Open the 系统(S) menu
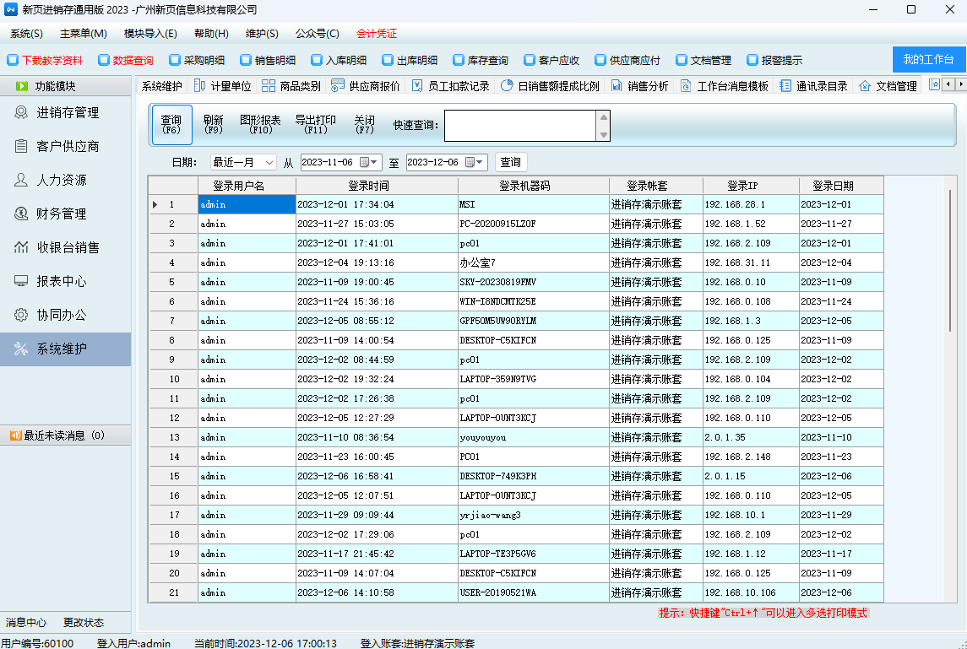The image size is (967, 649). (x=26, y=33)
